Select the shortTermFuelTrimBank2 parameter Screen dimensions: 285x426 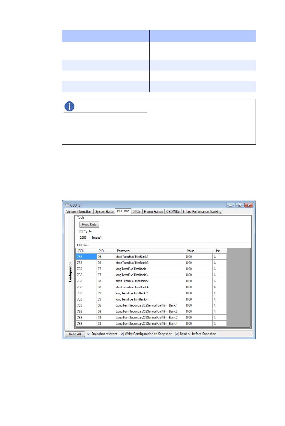150,281
